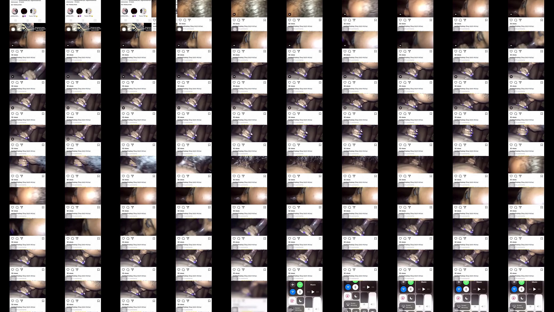Screen dimensions: 554x312
Task: Tap the Do Not Disturb moon icon
Action: [300, 301]
